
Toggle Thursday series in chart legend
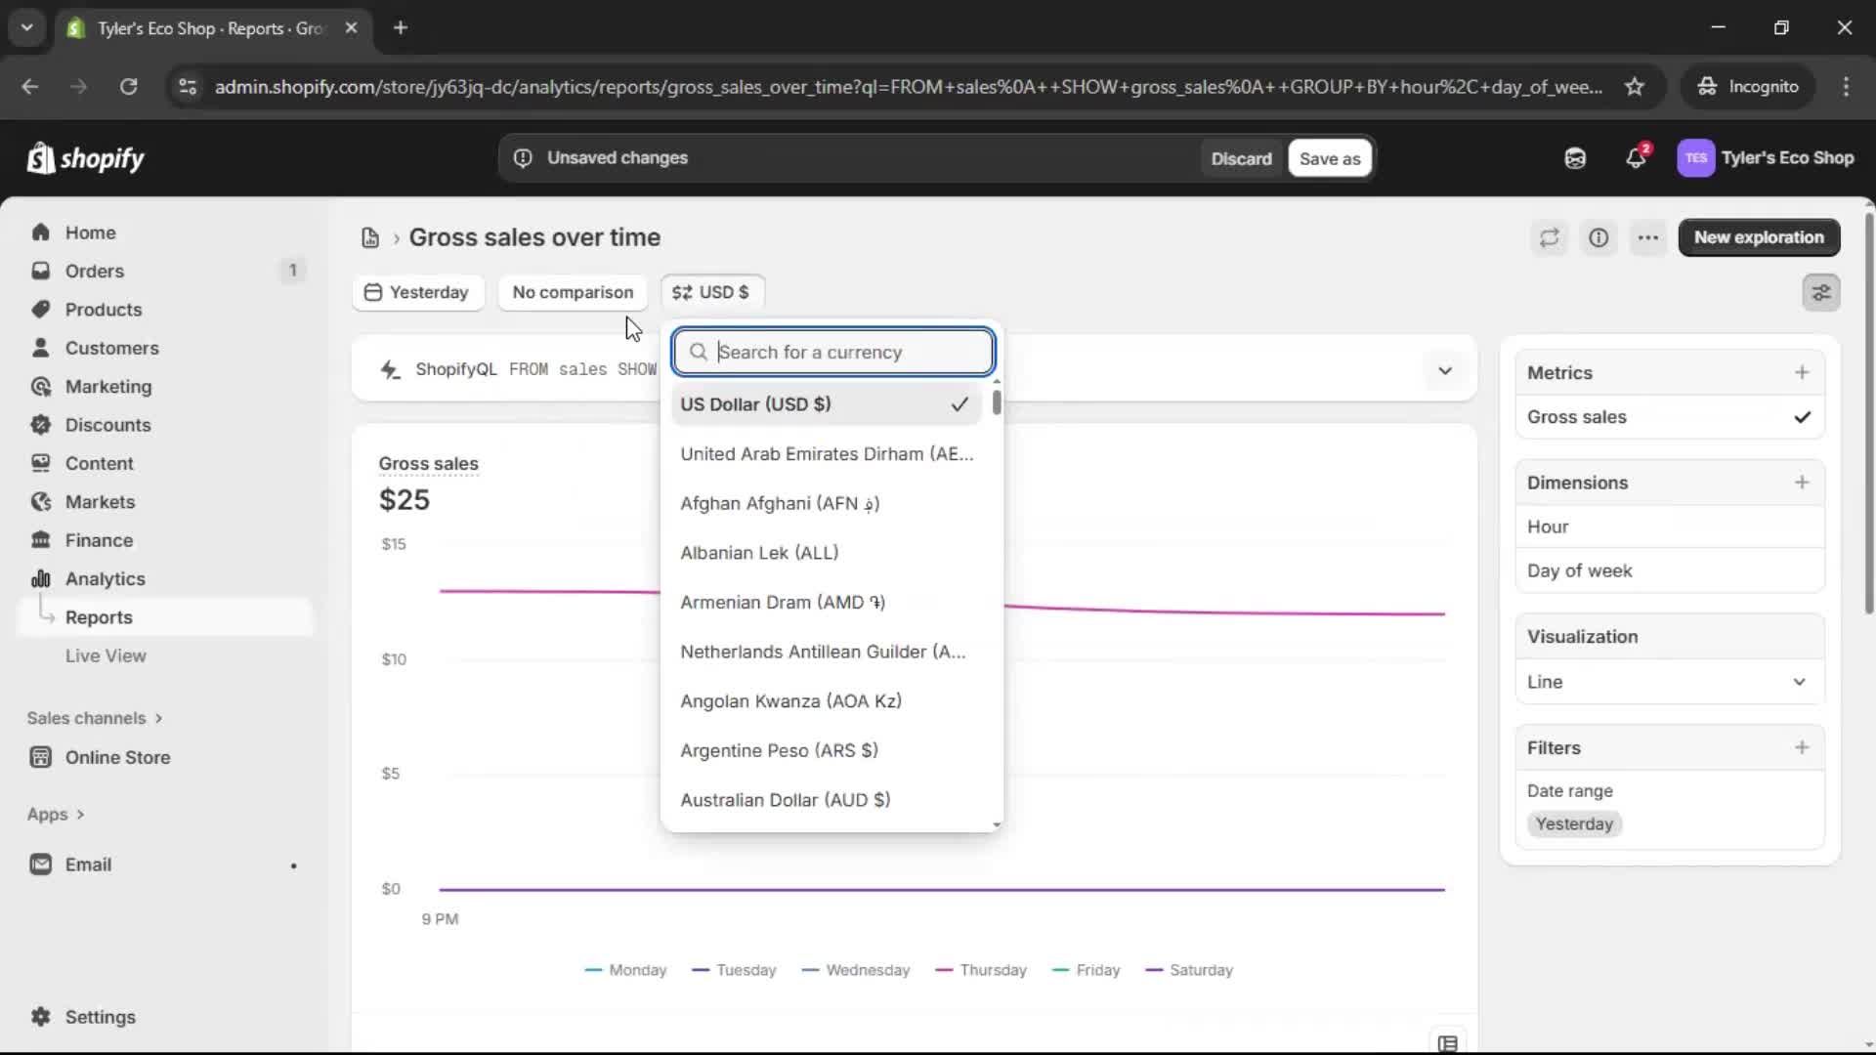coord(981,970)
